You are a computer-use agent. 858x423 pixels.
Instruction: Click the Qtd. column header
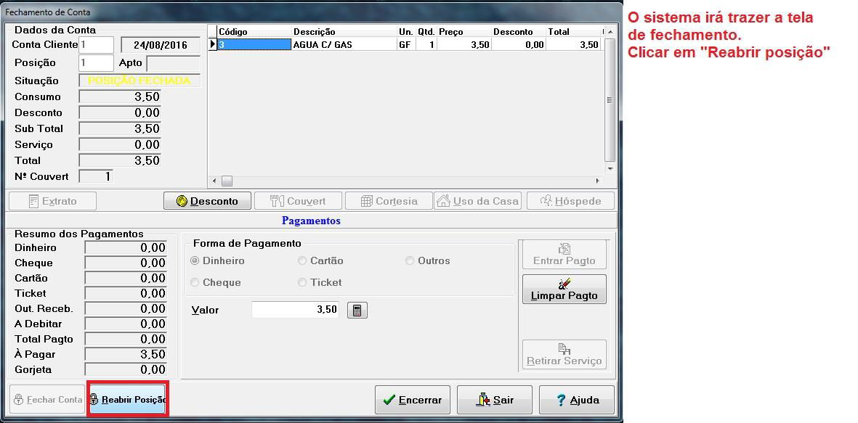click(426, 32)
